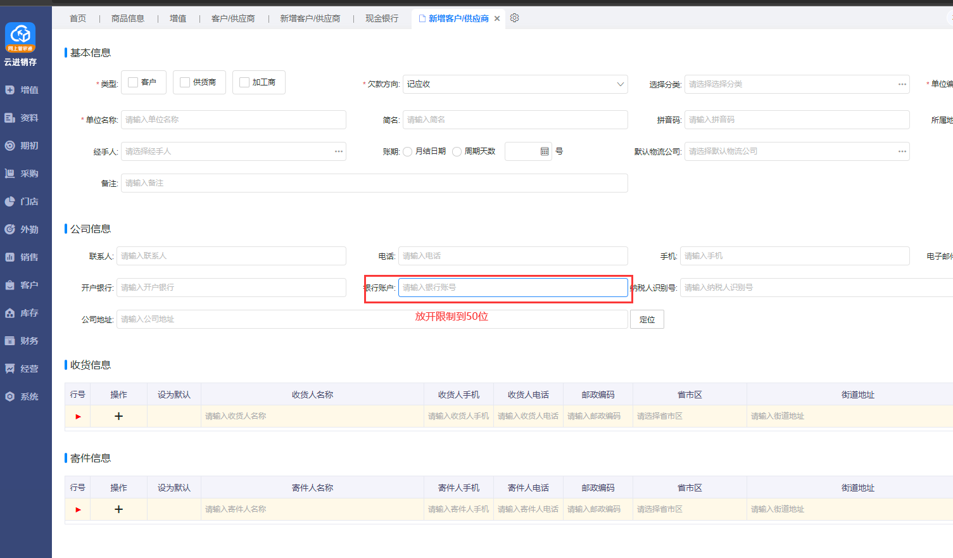Click the 收货人名称 cell input
The height and width of the screenshot is (558, 953).
coord(312,416)
